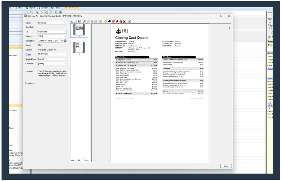
Task: Zoom out with the red magnifier icon
Action: (88, 21)
